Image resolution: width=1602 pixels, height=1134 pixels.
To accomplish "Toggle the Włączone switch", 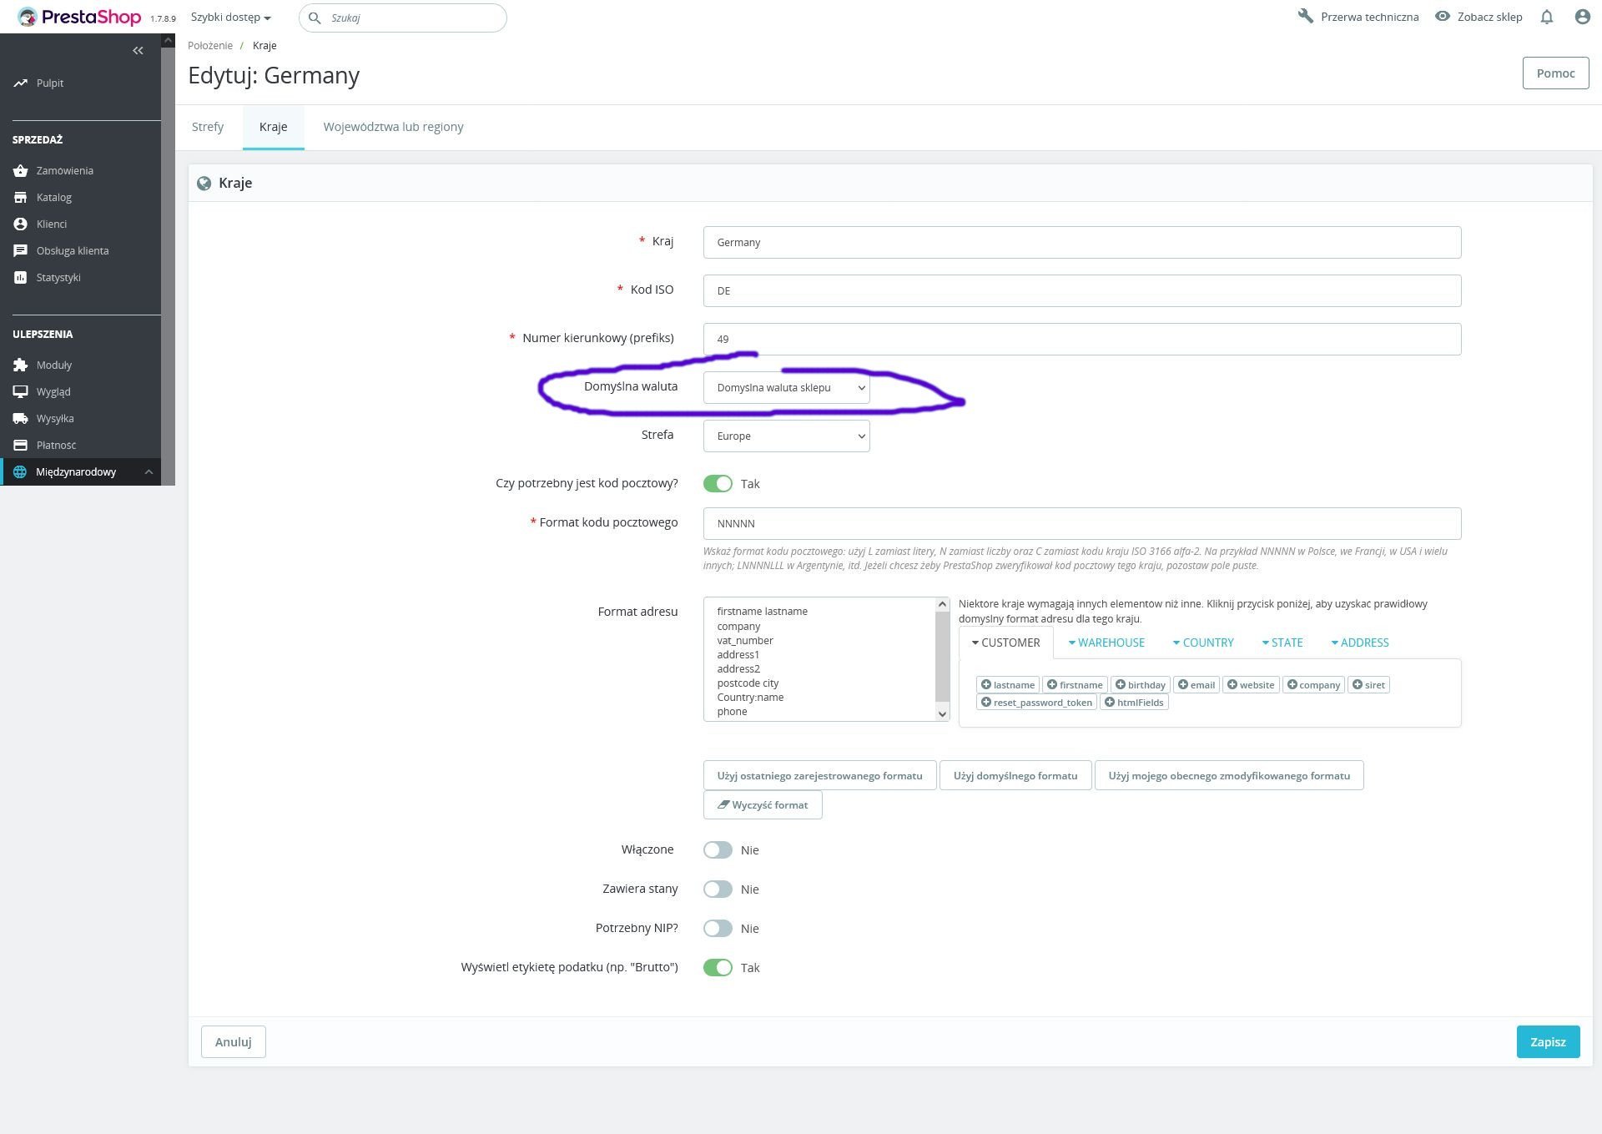I will tap(718, 849).
